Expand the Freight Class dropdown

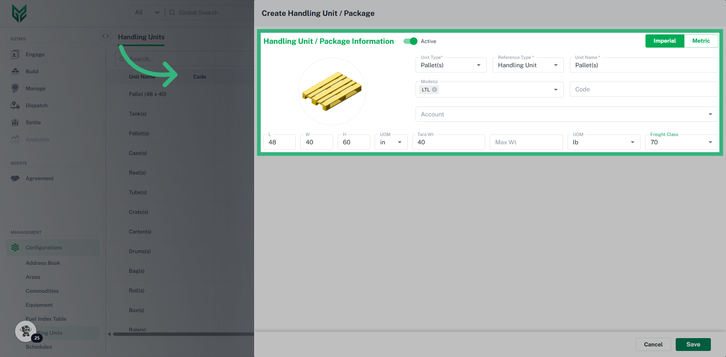[x=711, y=142]
